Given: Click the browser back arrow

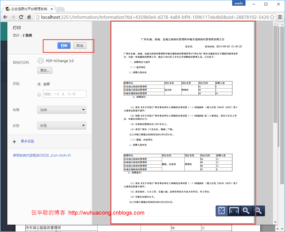Looking at the screenshot, I should [5, 17].
